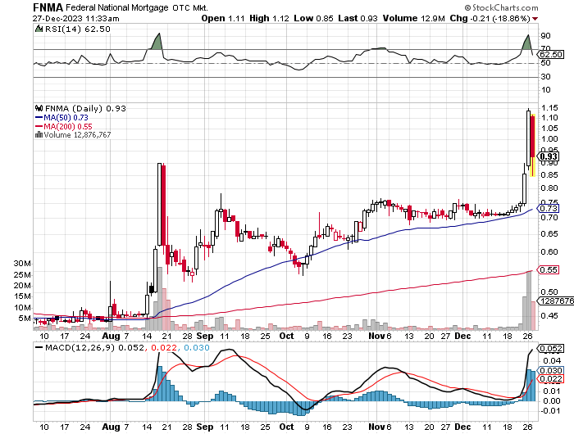Viewport: 574px width, 434px height.
Task: Click the blue MA(50) 0.73 legend
Action: pyautogui.click(x=61, y=117)
